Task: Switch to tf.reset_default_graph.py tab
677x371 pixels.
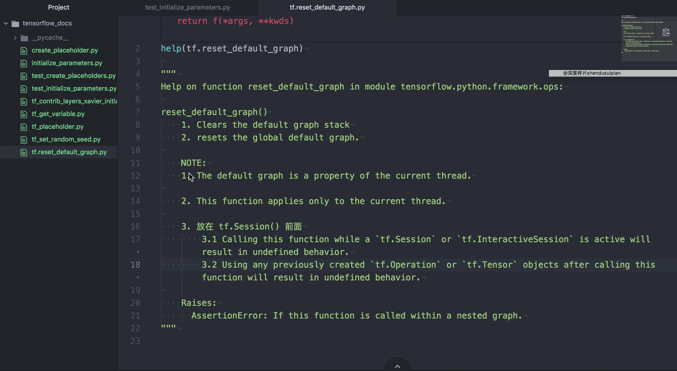Action: (327, 7)
